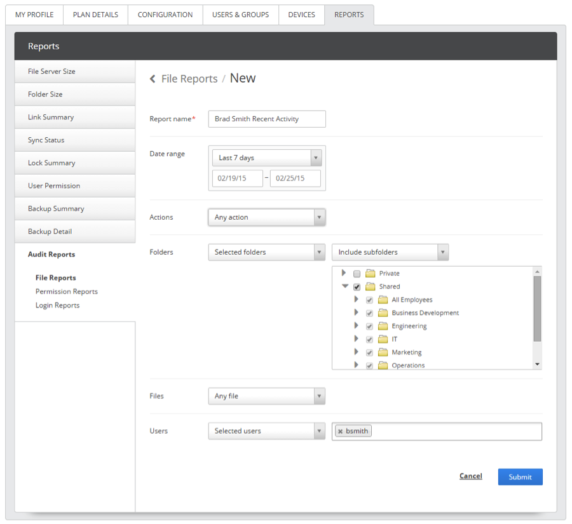Click the Engineering folder icon
The image size is (572, 524).
383,326
